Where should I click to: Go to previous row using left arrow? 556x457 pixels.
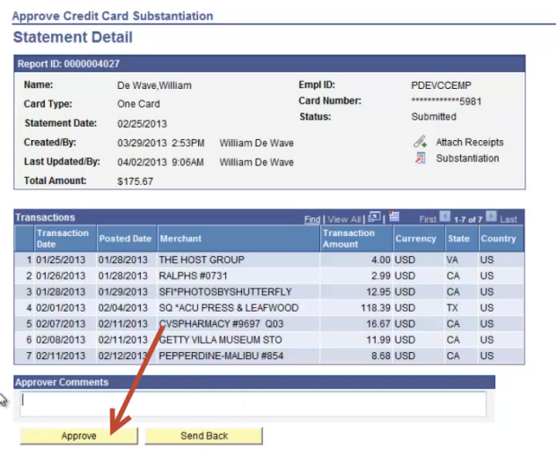click(x=445, y=218)
